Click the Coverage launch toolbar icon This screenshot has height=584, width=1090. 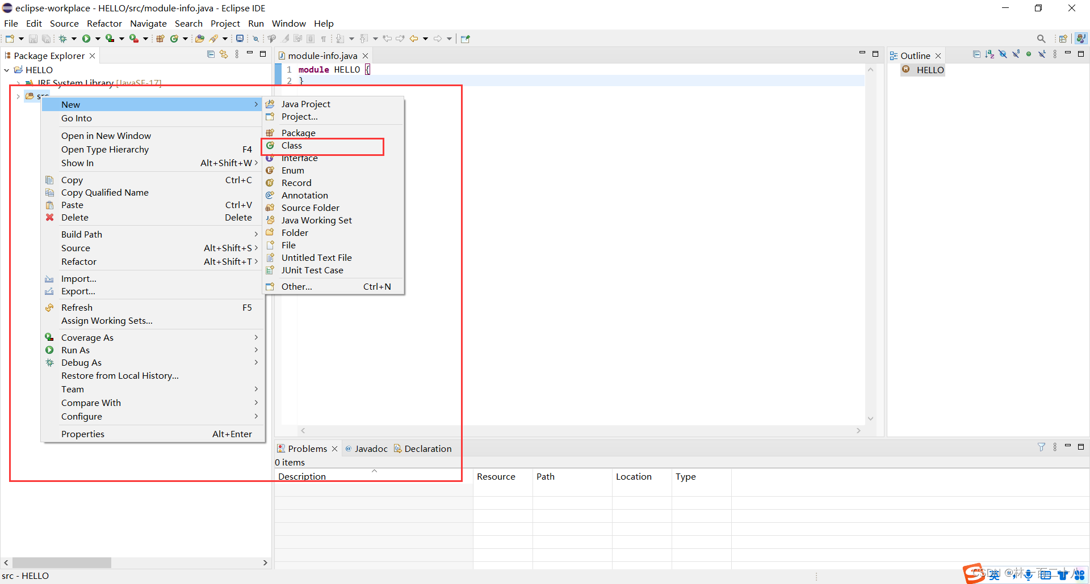[x=110, y=39]
